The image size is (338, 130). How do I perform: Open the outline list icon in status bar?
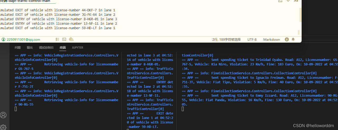tap(58, 39)
